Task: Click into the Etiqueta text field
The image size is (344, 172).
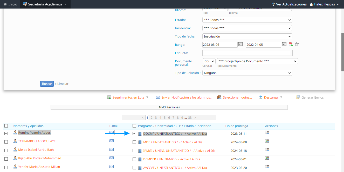Action: point(247,53)
